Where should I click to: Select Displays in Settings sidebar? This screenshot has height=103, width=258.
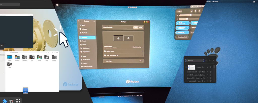click(x=87, y=38)
